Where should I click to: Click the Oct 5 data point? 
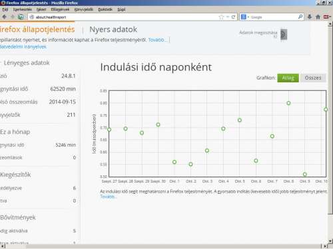(x=240, y=120)
